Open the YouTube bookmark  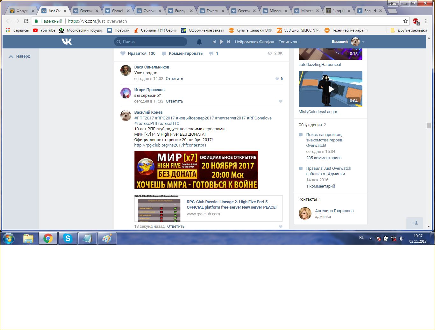click(44, 30)
